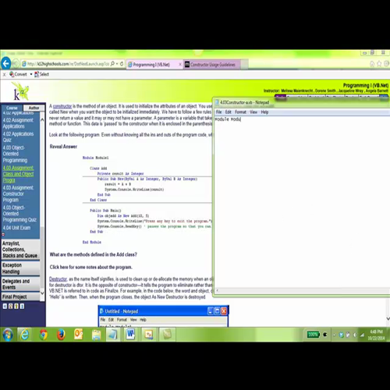
Task: Open Edit menu in 4.03Constructor Notepad
Action: coord(229,112)
